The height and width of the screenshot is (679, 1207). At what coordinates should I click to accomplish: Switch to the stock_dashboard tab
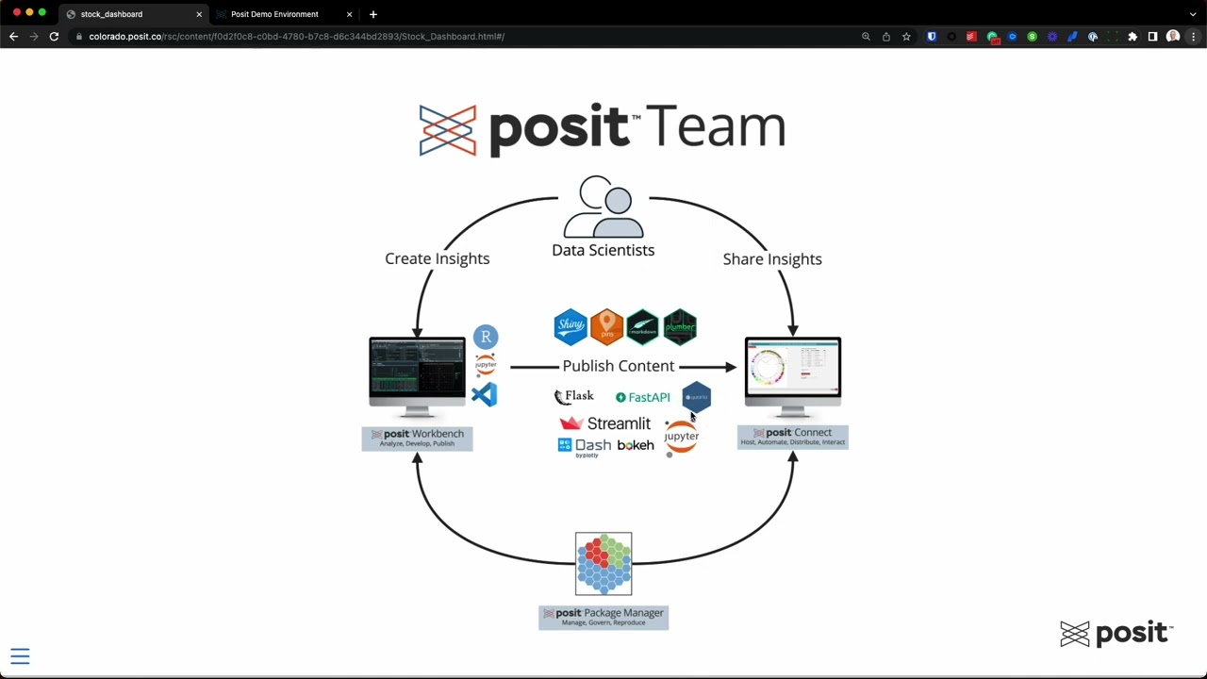coord(134,14)
